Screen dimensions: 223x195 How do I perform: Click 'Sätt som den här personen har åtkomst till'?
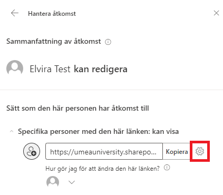77,108
